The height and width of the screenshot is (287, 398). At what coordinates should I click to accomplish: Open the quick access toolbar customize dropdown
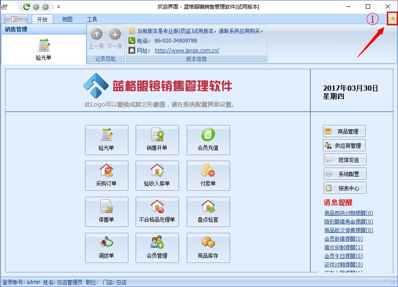click(x=58, y=6)
